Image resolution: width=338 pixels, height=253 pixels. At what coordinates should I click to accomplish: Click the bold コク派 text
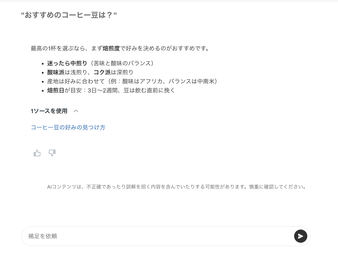[102, 72]
